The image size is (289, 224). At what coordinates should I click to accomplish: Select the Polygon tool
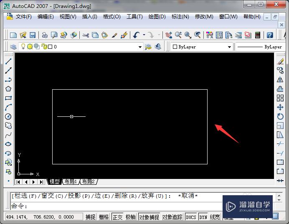(x=8, y=89)
